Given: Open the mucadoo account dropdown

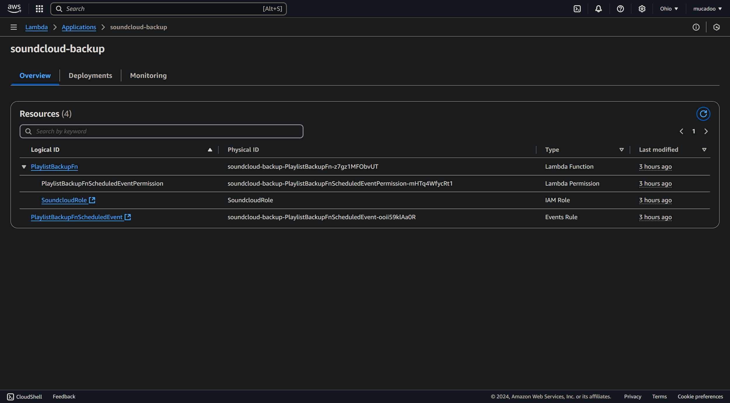Looking at the screenshot, I should [707, 9].
